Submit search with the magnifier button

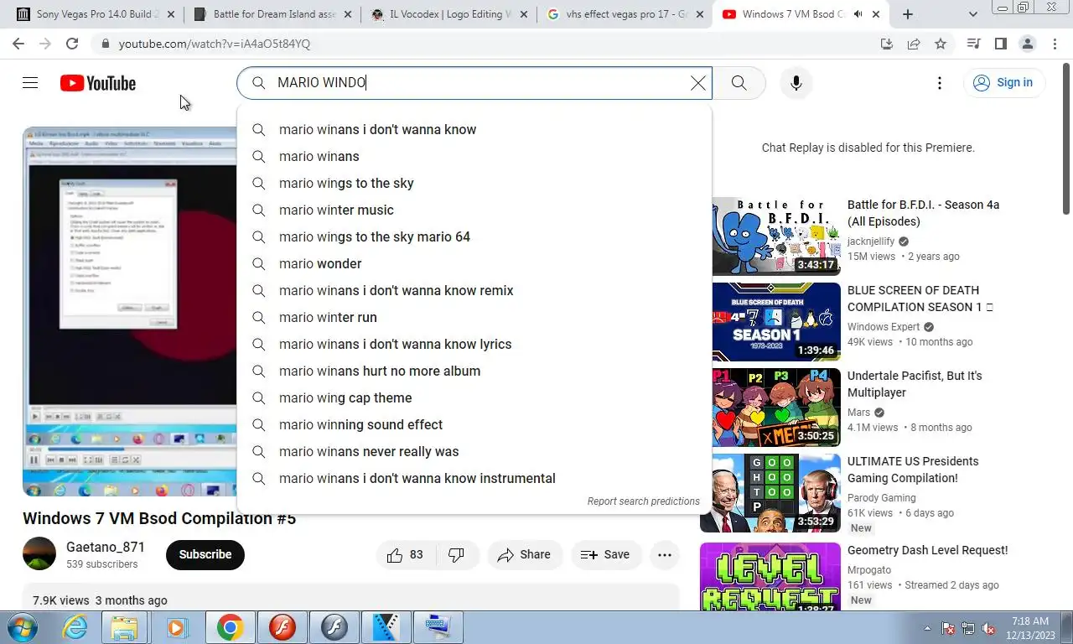tap(739, 82)
